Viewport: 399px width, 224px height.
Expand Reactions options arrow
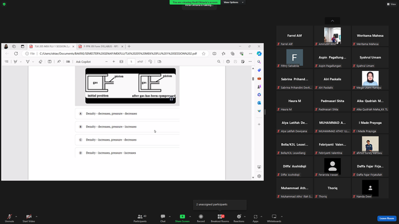click(x=245, y=217)
